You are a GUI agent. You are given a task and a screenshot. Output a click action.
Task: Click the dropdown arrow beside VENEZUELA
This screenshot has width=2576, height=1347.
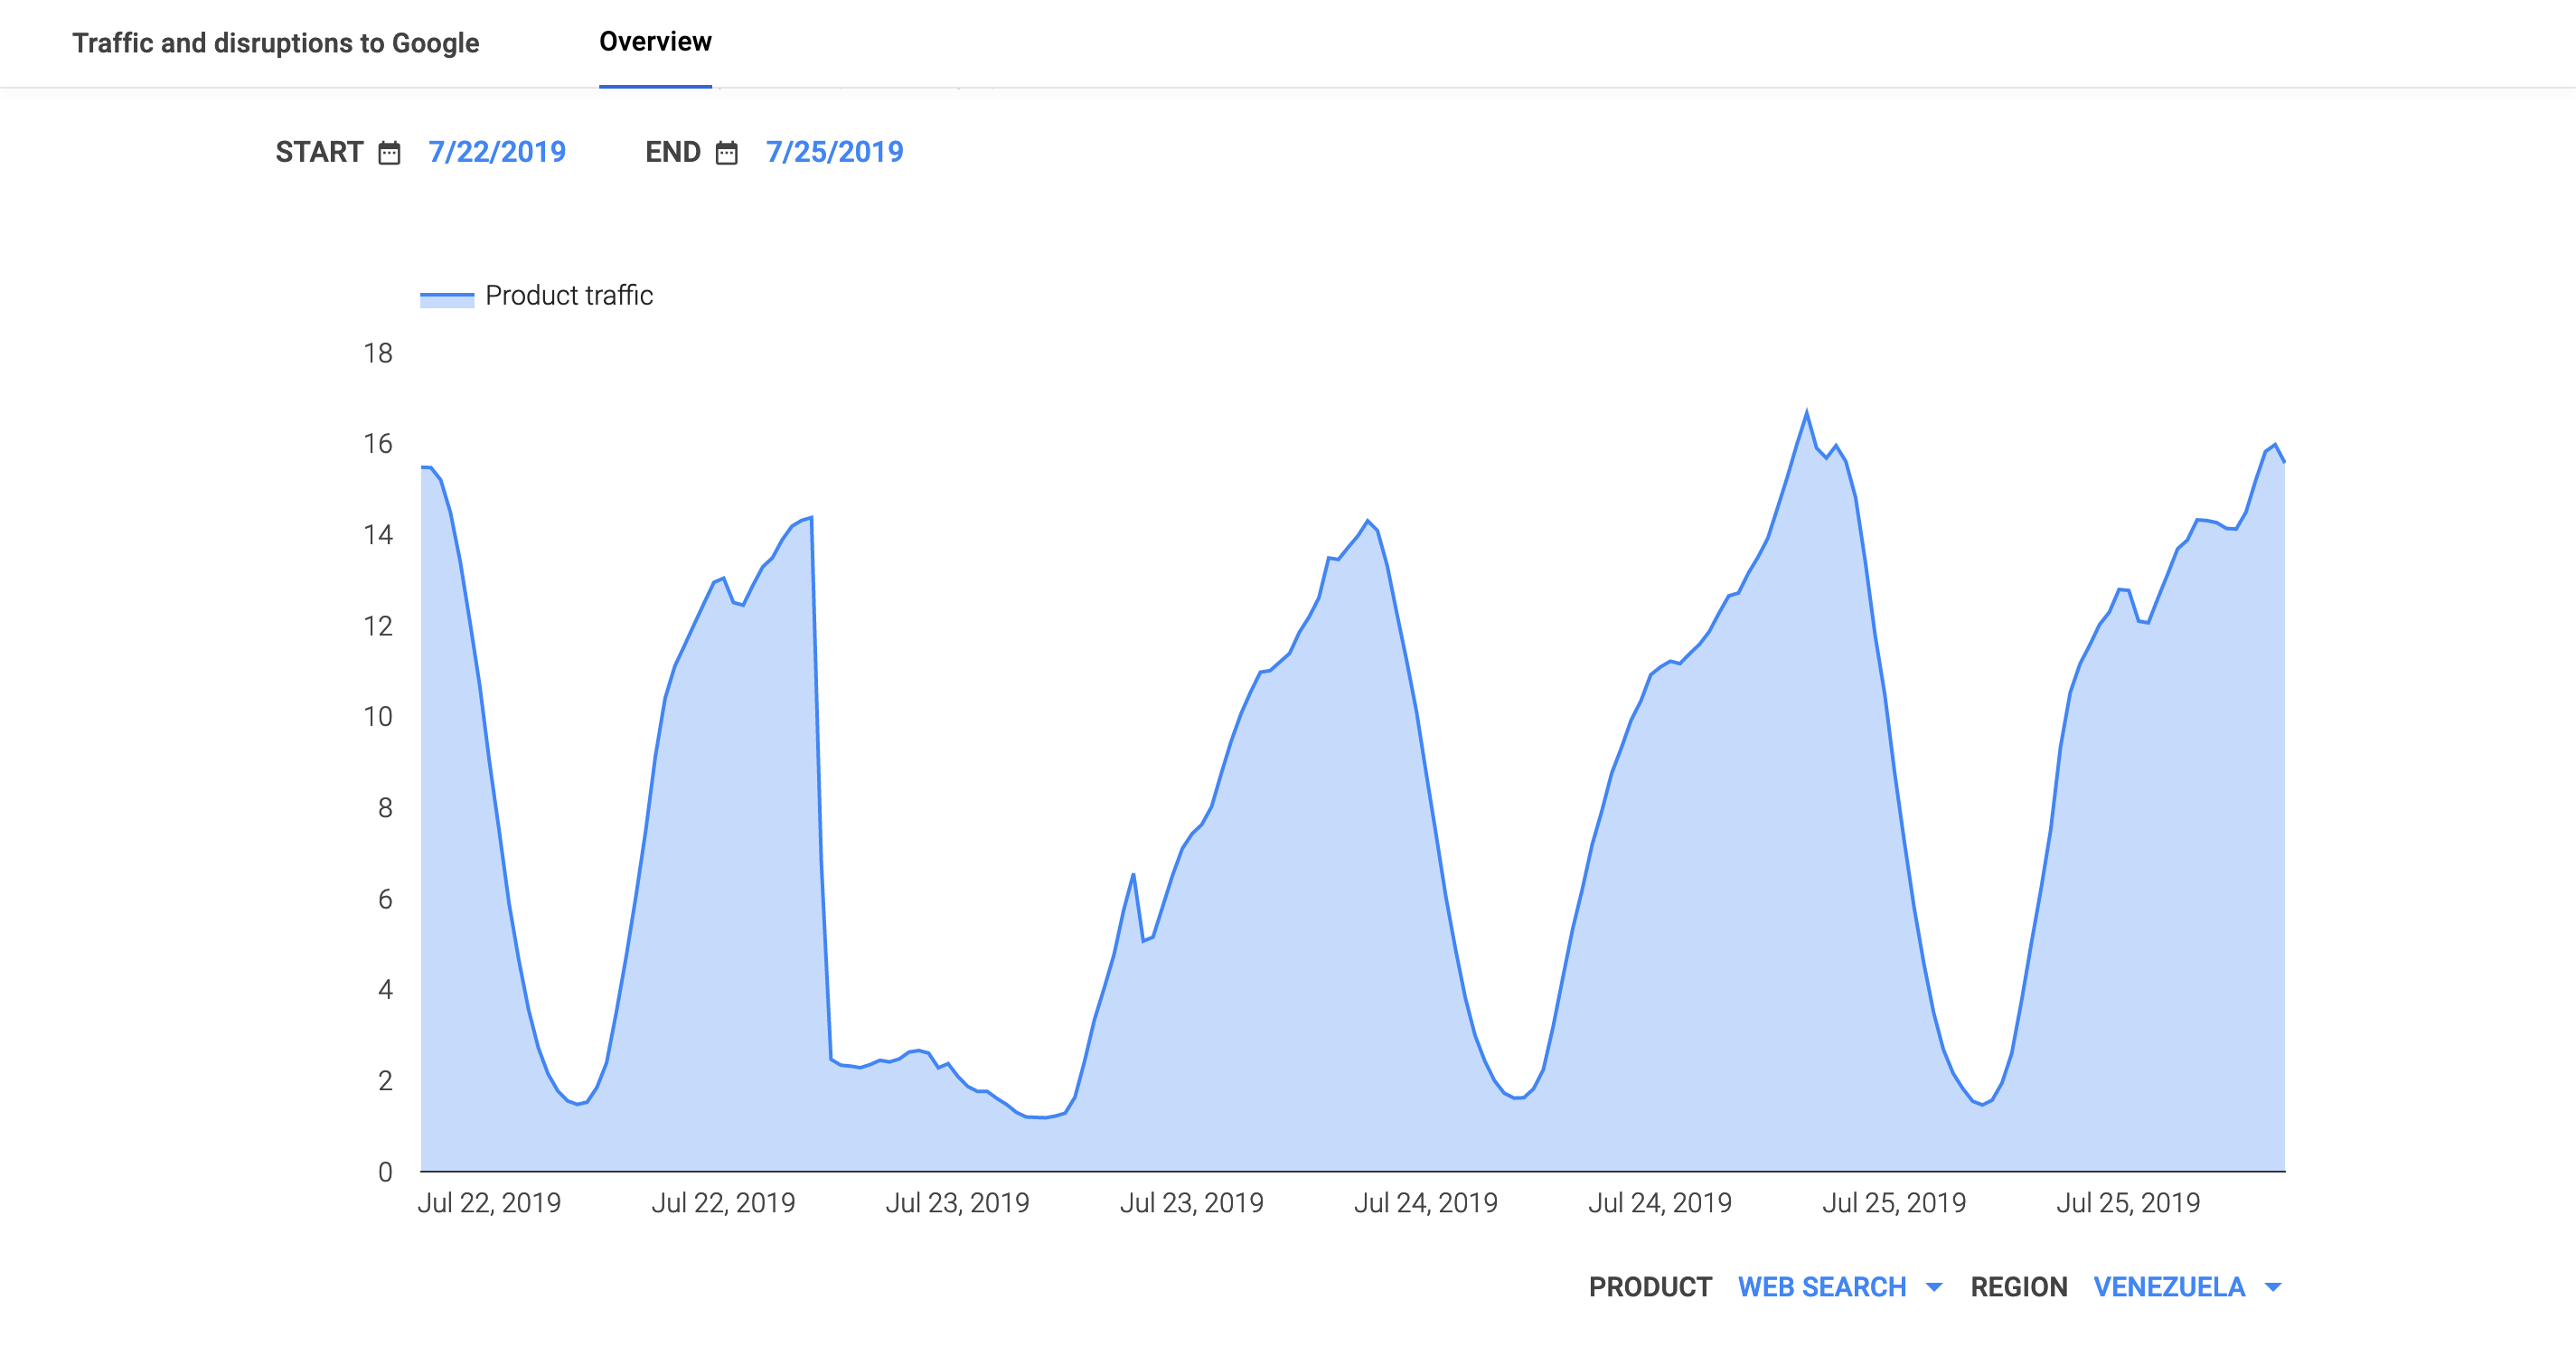click(2273, 1287)
